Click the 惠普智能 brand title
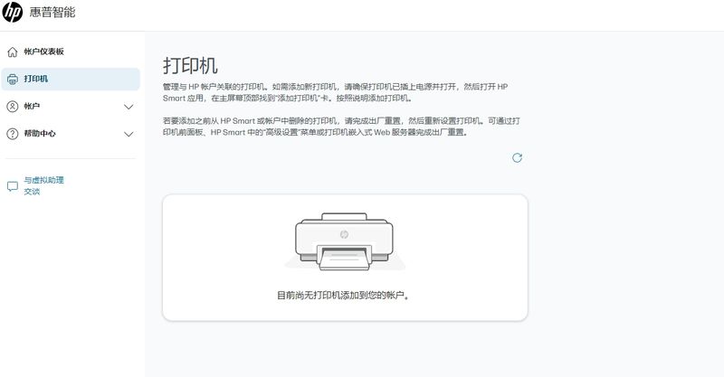This screenshot has height=377, width=724. 53,14
